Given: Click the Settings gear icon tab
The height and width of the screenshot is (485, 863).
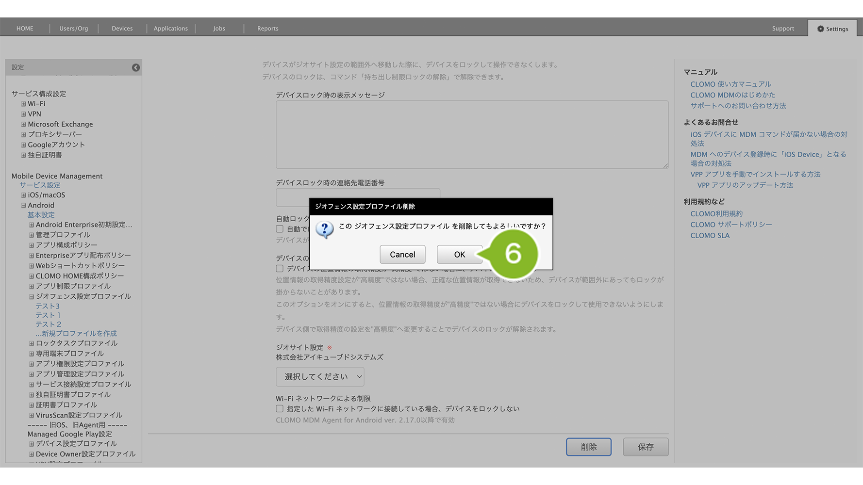Looking at the screenshot, I should [x=832, y=29].
